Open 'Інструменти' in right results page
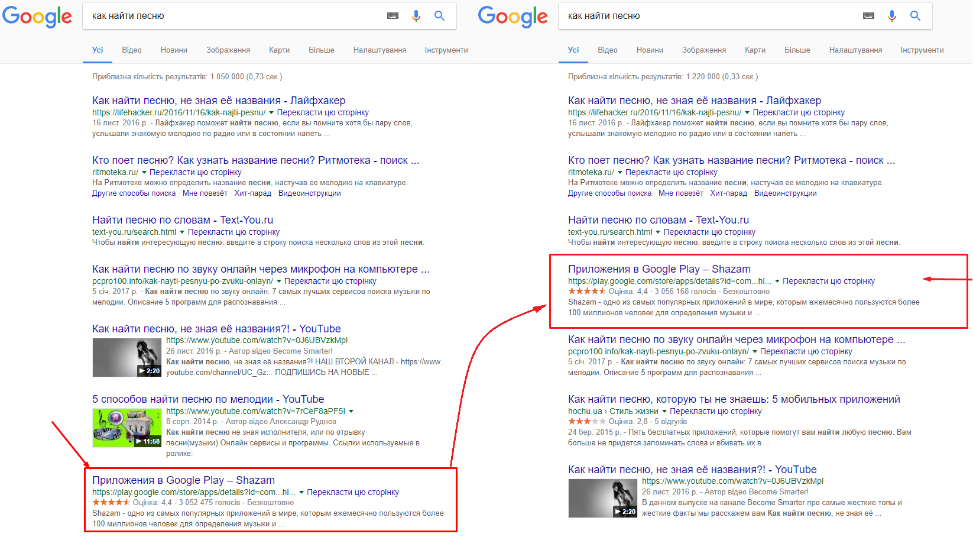Viewport: 973px width, 553px height. 922,50
